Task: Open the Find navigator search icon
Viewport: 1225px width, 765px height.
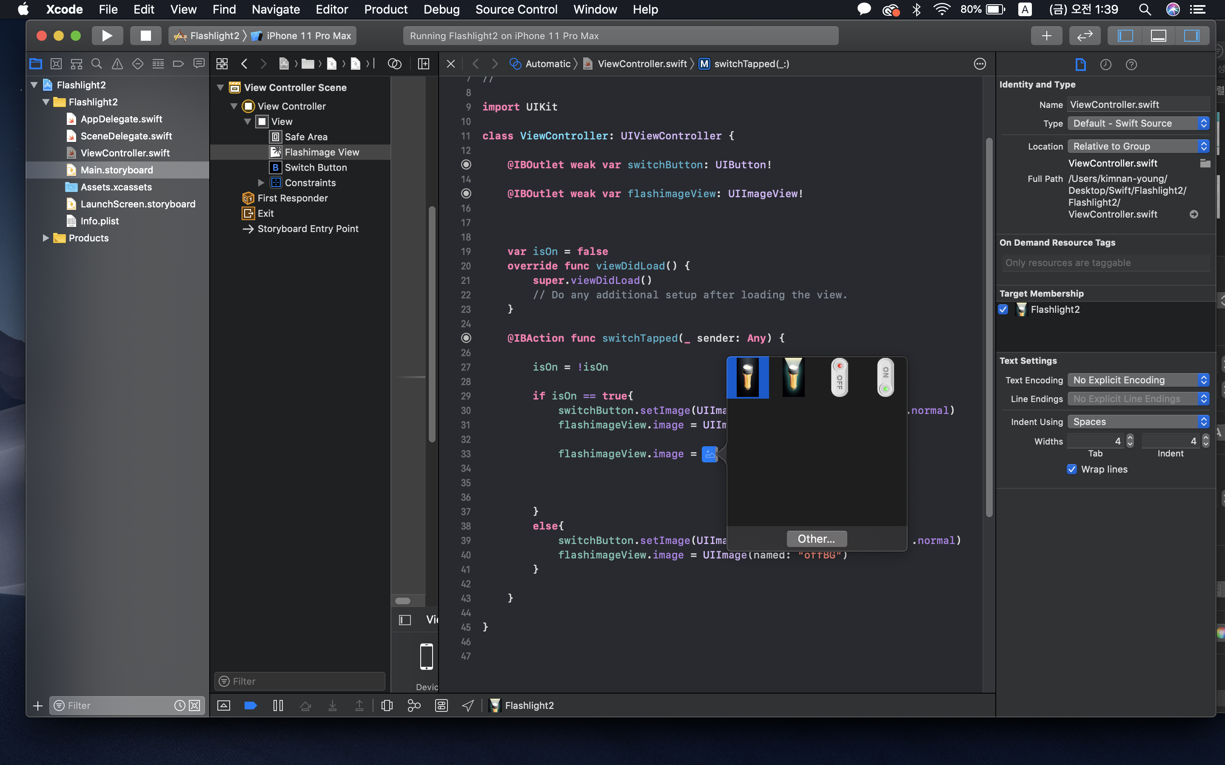Action: [x=96, y=64]
